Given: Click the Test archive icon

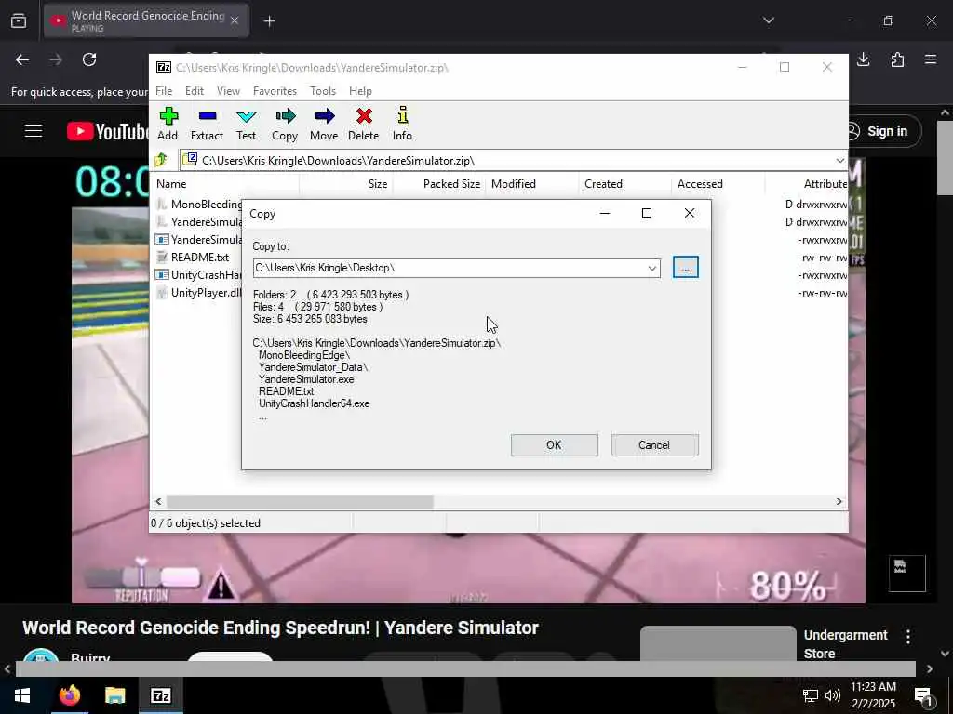Looking at the screenshot, I should coord(246,124).
